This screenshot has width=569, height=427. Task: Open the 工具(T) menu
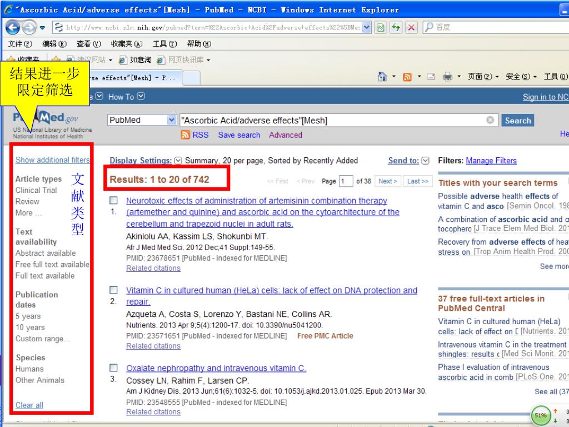tap(164, 44)
